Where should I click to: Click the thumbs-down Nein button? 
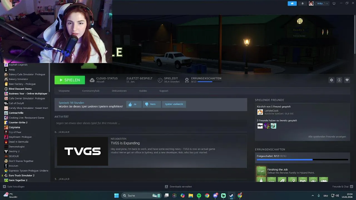click(152, 104)
